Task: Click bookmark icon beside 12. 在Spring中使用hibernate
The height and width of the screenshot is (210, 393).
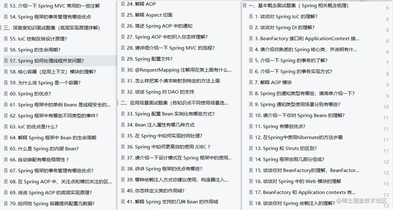Action: [251, 137]
